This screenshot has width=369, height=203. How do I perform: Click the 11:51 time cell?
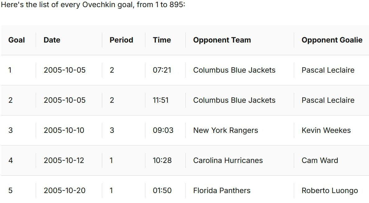161,100
